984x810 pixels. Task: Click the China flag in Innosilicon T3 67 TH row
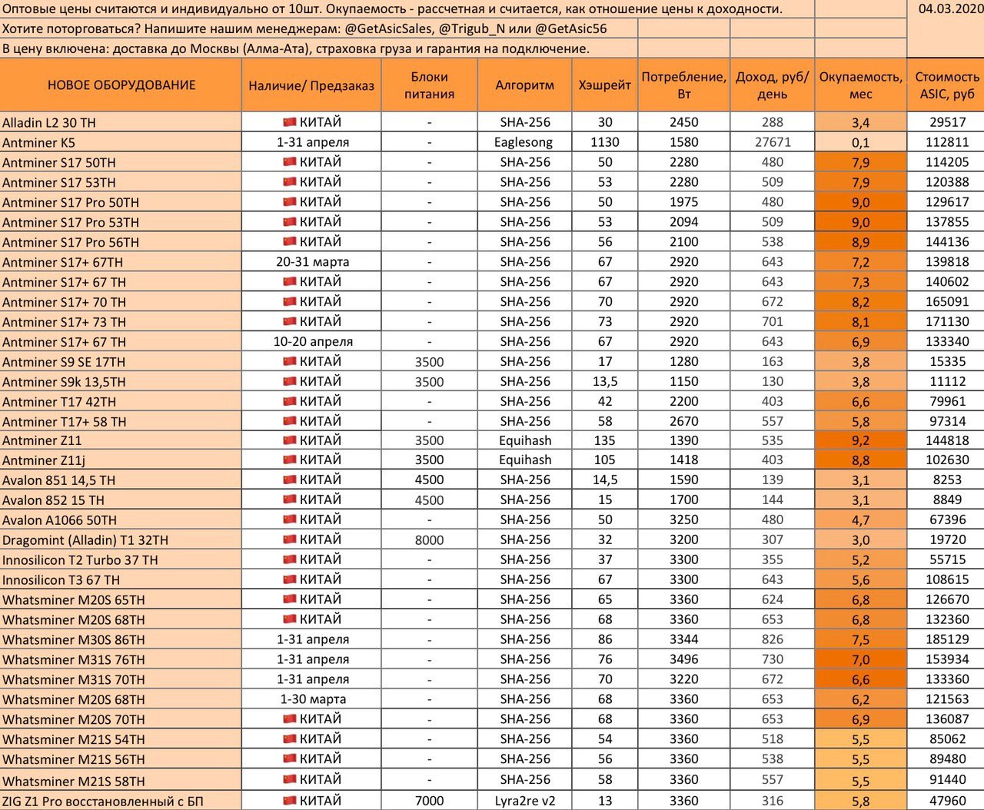[x=290, y=580]
